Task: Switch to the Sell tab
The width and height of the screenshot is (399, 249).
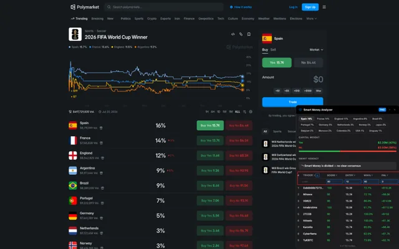Action: pos(273,50)
